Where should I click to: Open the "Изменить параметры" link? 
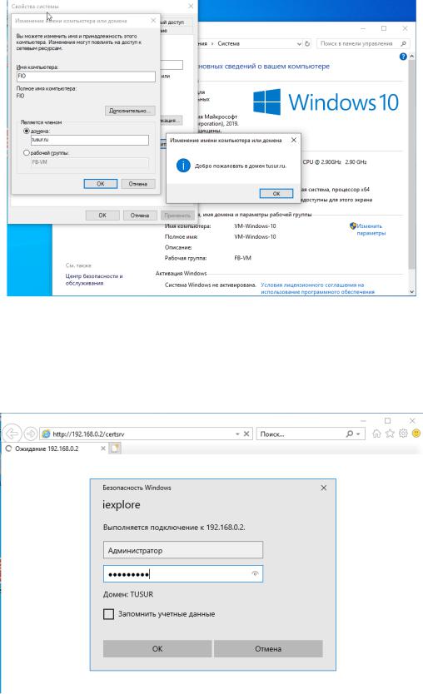point(371,230)
